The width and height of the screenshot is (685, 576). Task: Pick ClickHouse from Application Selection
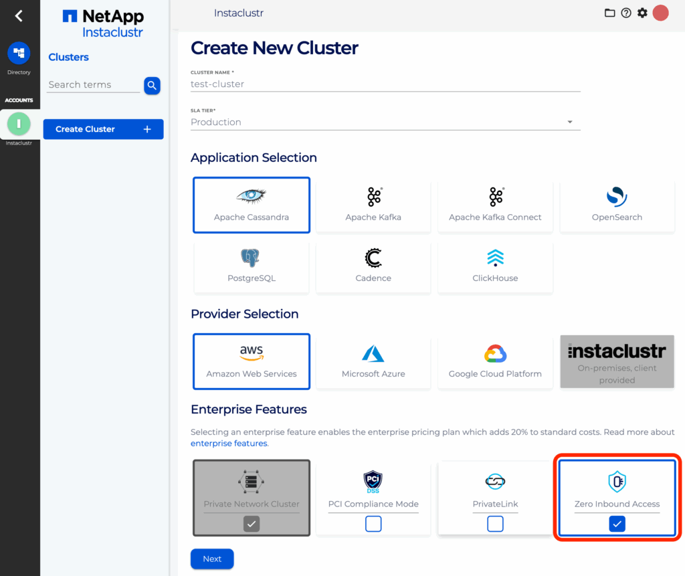494,267
